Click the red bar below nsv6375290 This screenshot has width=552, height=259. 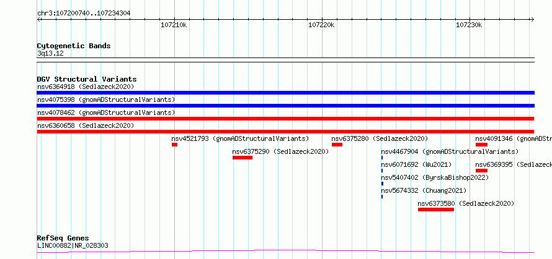click(243, 158)
